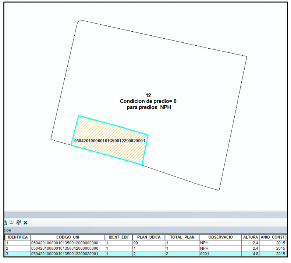Click IDENTIFICA cell with value 1
The width and height of the screenshot is (291, 263).
pyautogui.click(x=17, y=243)
